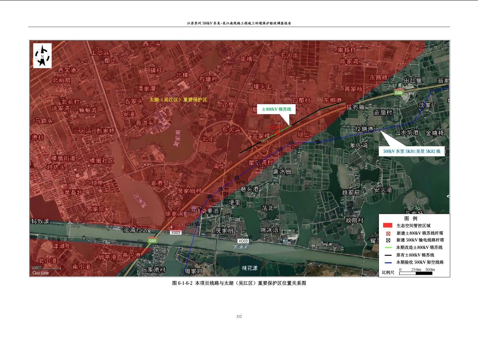The height and width of the screenshot is (338, 478).
Task: Click the black tower symbol in the legend
Action: pyautogui.click(x=388, y=240)
